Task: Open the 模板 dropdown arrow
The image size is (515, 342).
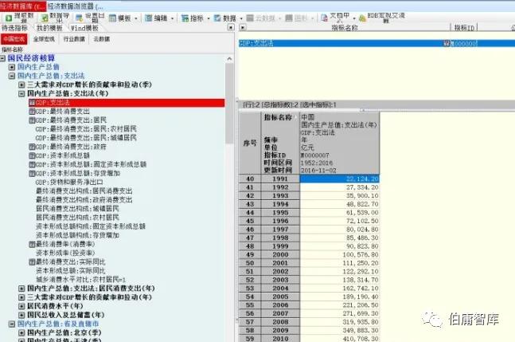Action: pos(136,18)
